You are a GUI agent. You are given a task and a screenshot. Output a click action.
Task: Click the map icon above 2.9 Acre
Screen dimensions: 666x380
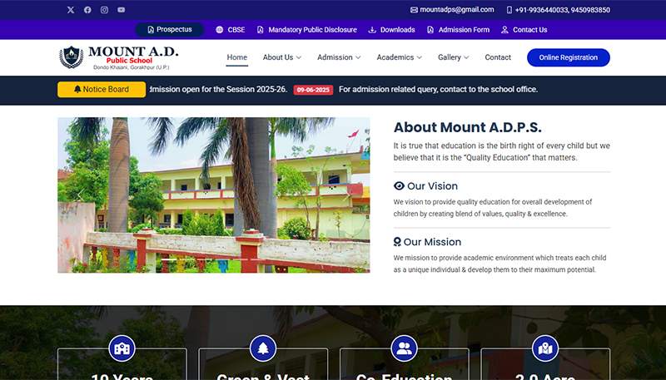545,348
